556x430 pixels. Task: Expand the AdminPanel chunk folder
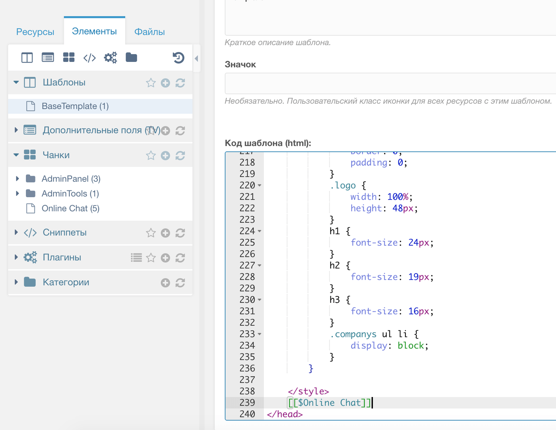[17, 179]
